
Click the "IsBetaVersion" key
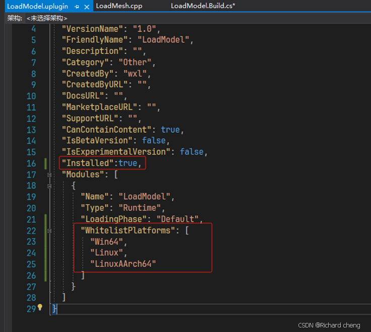[x=97, y=140]
